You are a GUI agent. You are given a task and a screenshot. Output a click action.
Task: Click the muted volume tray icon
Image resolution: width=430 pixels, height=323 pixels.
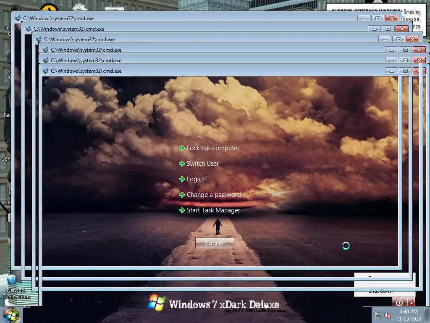tap(388, 315)
